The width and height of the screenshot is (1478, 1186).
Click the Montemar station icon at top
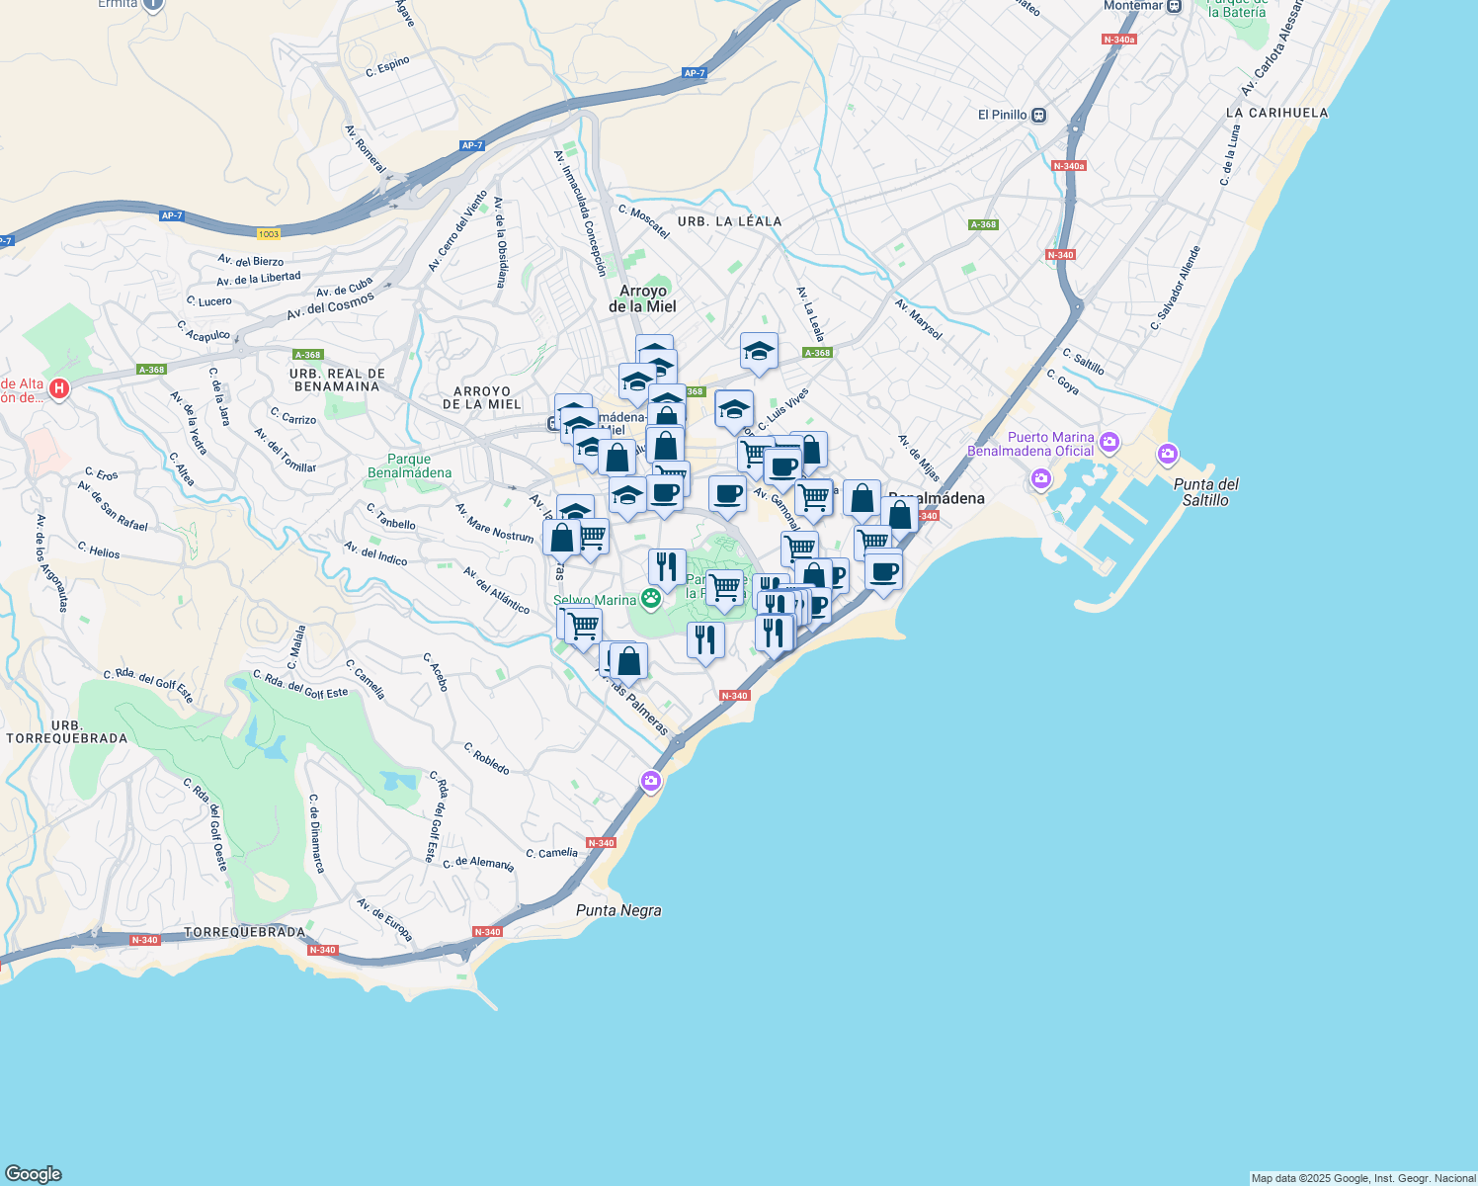point(1174,5)
